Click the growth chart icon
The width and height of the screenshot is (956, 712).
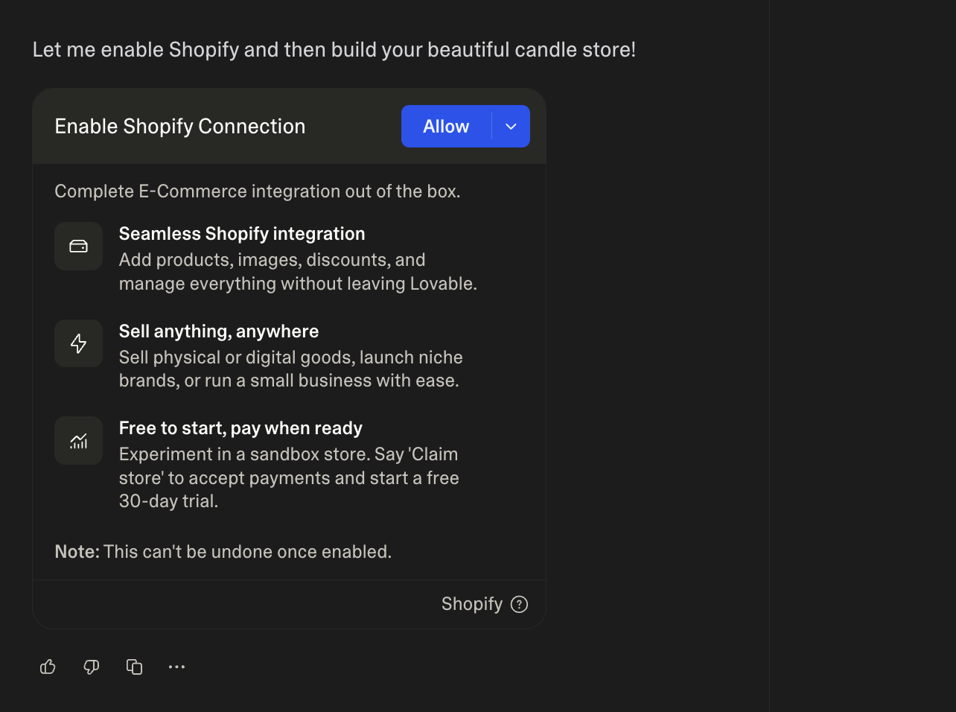pyautogui.click(x=78, y=441)
